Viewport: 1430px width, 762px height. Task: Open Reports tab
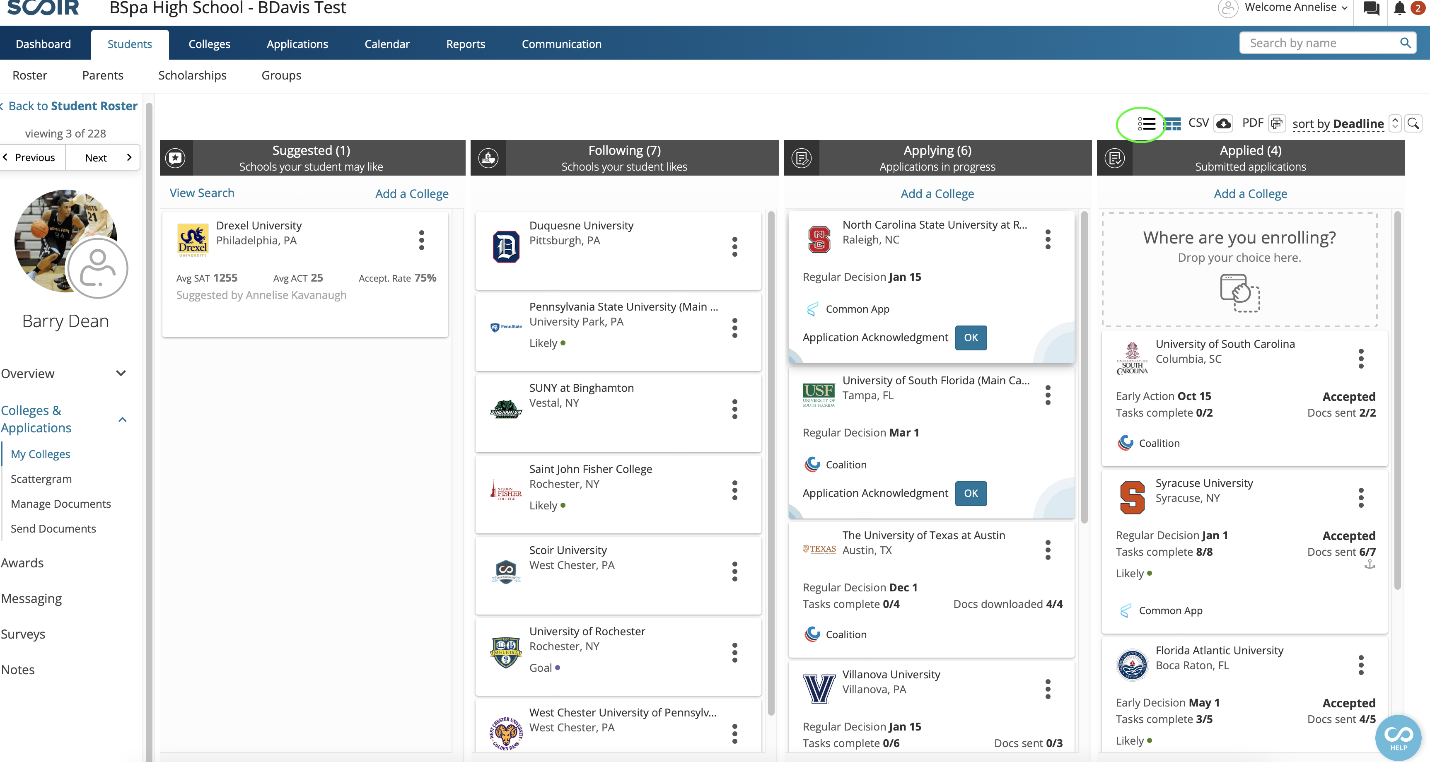click(465, 44)
